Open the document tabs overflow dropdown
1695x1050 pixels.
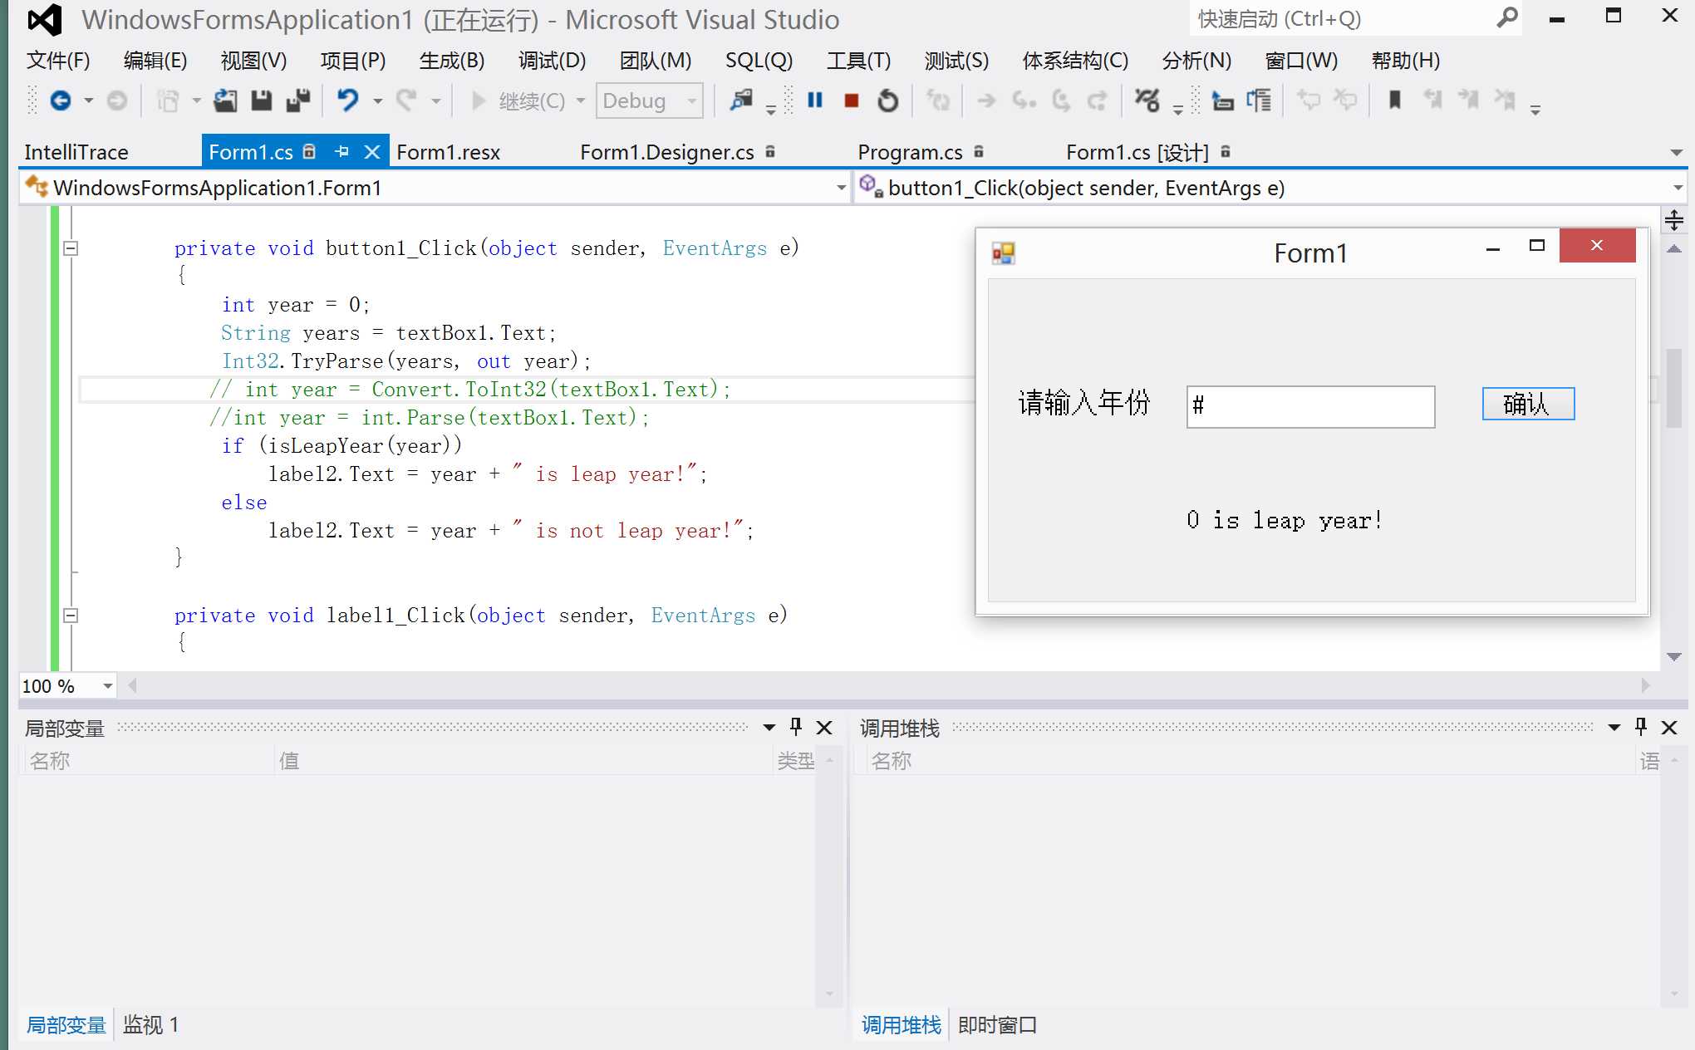coord(1676,152)
